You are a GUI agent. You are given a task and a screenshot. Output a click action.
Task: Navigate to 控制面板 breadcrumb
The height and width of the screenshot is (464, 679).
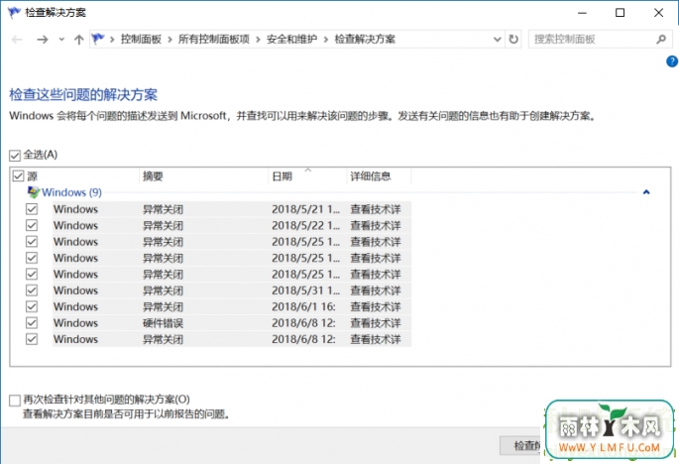coord(141,40)
